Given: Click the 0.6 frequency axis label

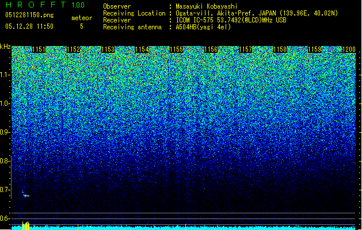Looking at the screenshot, I should (5, 218).
